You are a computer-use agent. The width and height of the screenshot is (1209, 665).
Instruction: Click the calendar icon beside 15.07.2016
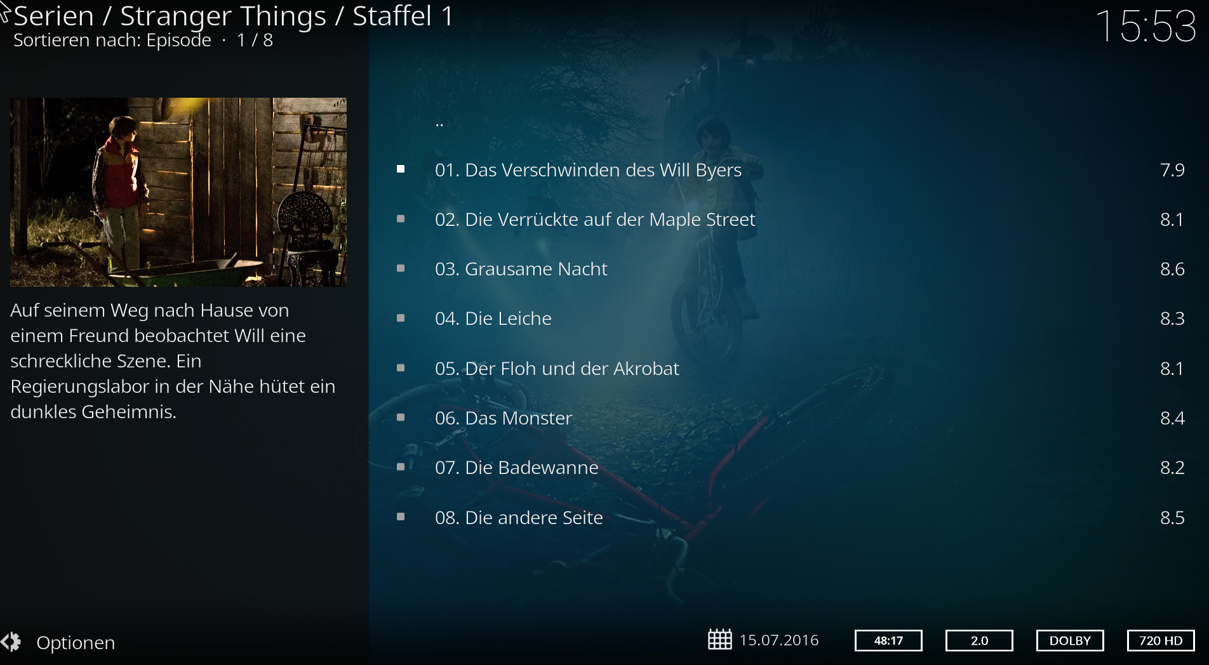(720, 639)
